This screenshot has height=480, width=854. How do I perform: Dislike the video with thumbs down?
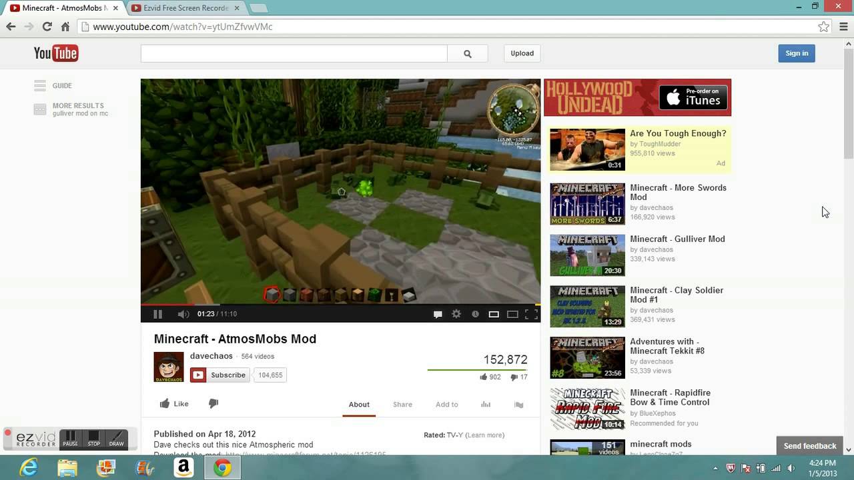tap(213, 403)
